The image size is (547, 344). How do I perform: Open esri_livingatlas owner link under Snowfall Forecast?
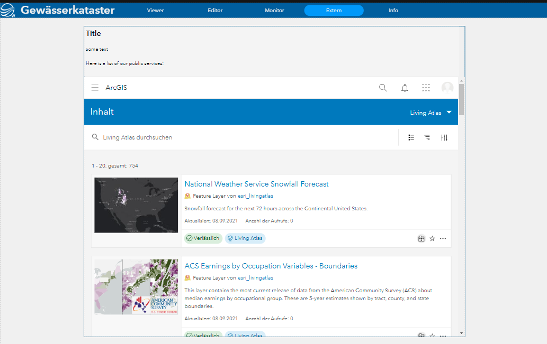tap(255, 196)
